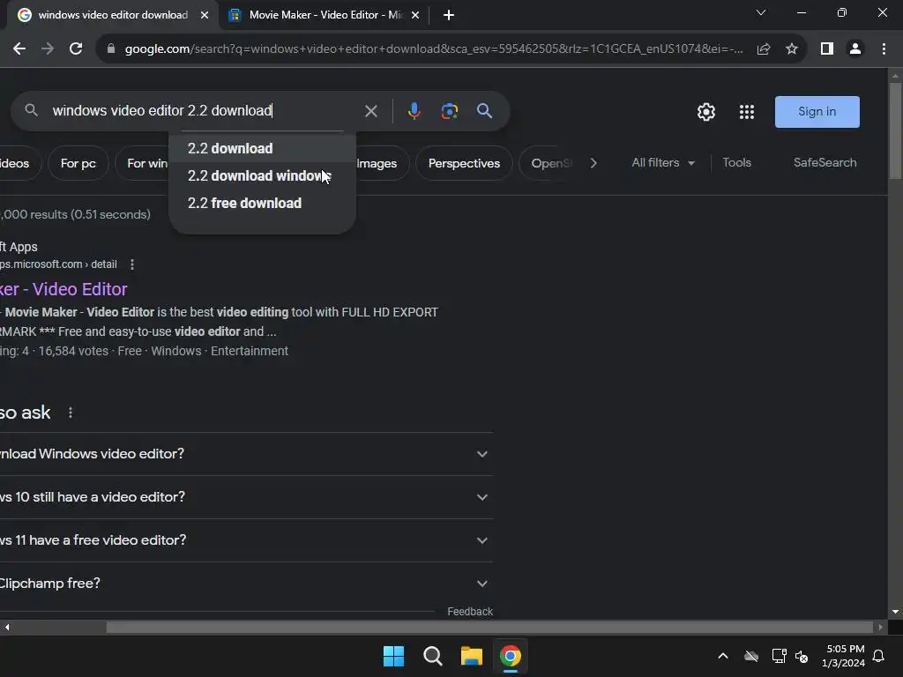The height and width of the screenshot is (677, 903).
Task: Open File Explorer from taskbar
Action: 471,656
